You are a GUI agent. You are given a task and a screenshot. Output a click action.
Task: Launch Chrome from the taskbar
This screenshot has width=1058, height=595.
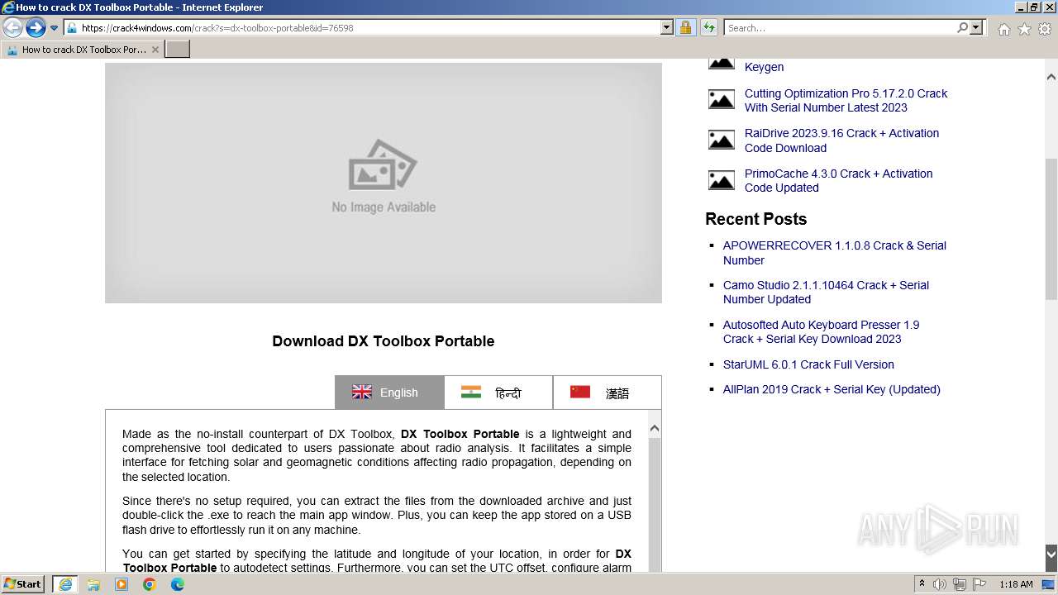point(150,584)
